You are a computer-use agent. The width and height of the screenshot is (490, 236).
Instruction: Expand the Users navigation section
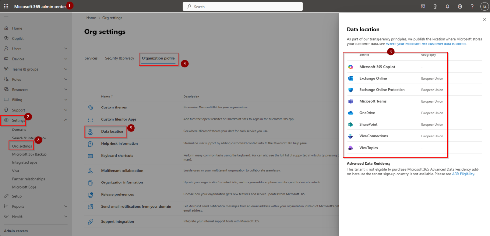[x=66, y=49]
